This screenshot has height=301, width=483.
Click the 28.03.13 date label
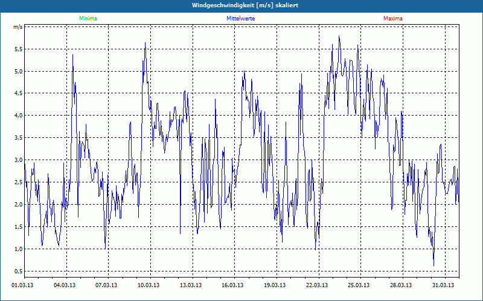pyautogui.click(x=401, y=285)
